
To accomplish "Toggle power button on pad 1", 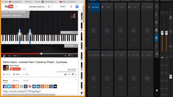I will (89, 7).
